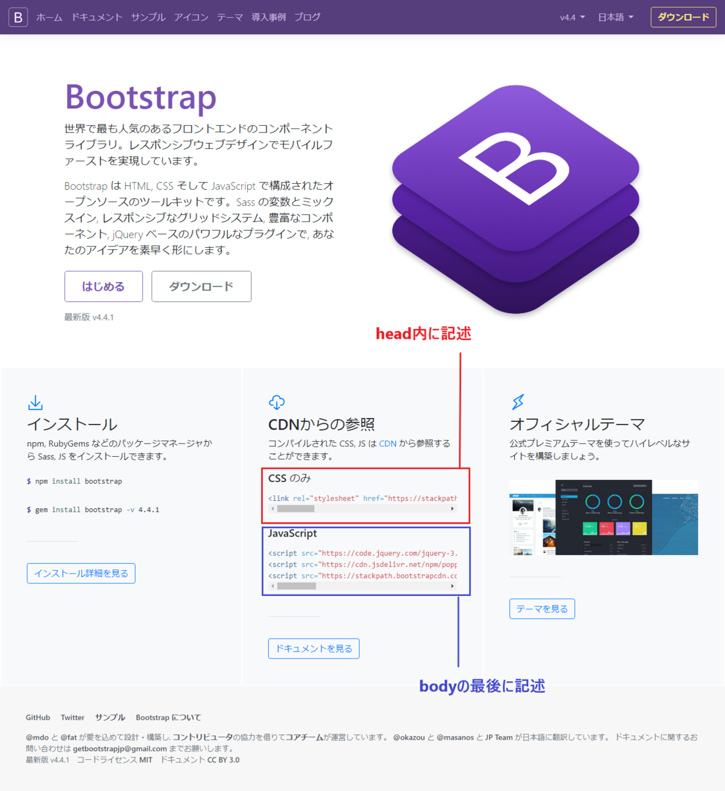This screenshot has height=791, width=725.
Task: Click the yellow ダウンロード navbar button
Action: pyautogui.click(x=683, y=17)
